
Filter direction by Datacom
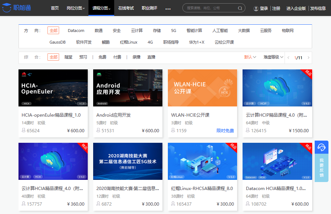pyautogui.click(x=76, y=31)
